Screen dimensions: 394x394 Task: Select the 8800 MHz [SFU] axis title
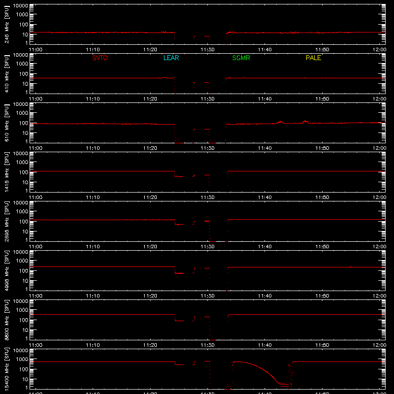click(x=7, y=320)
